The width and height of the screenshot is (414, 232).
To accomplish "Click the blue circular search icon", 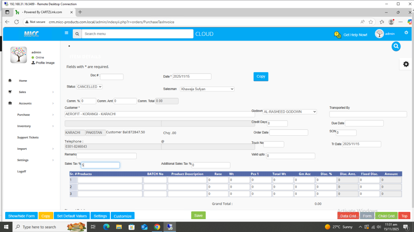I will click(396, 46).
